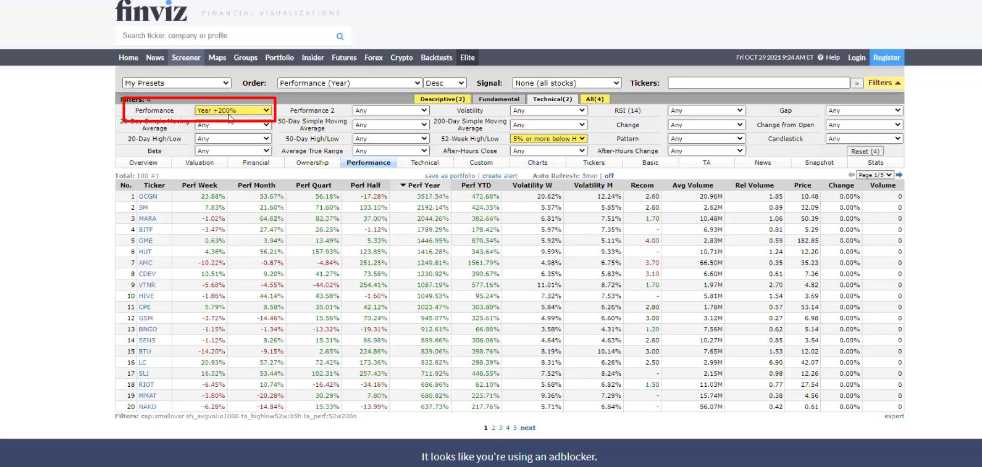Switch to the All(4) filter tab
The image size is (982, 467).
click(x=595, y=99)
